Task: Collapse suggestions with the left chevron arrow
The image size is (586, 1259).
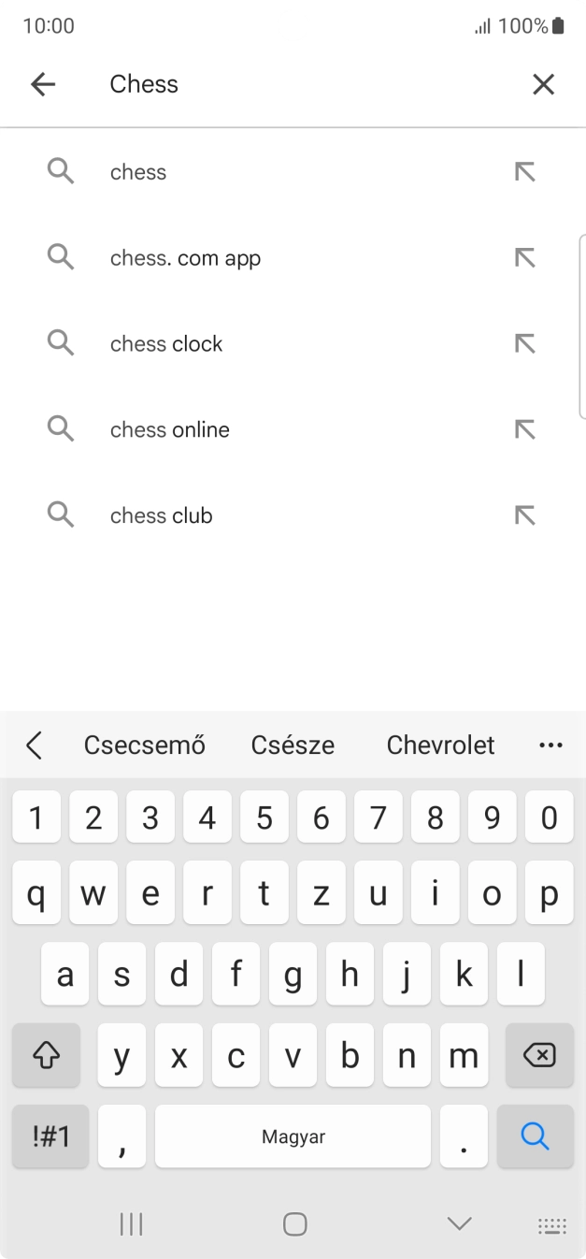Action: (x=34, y=745)
